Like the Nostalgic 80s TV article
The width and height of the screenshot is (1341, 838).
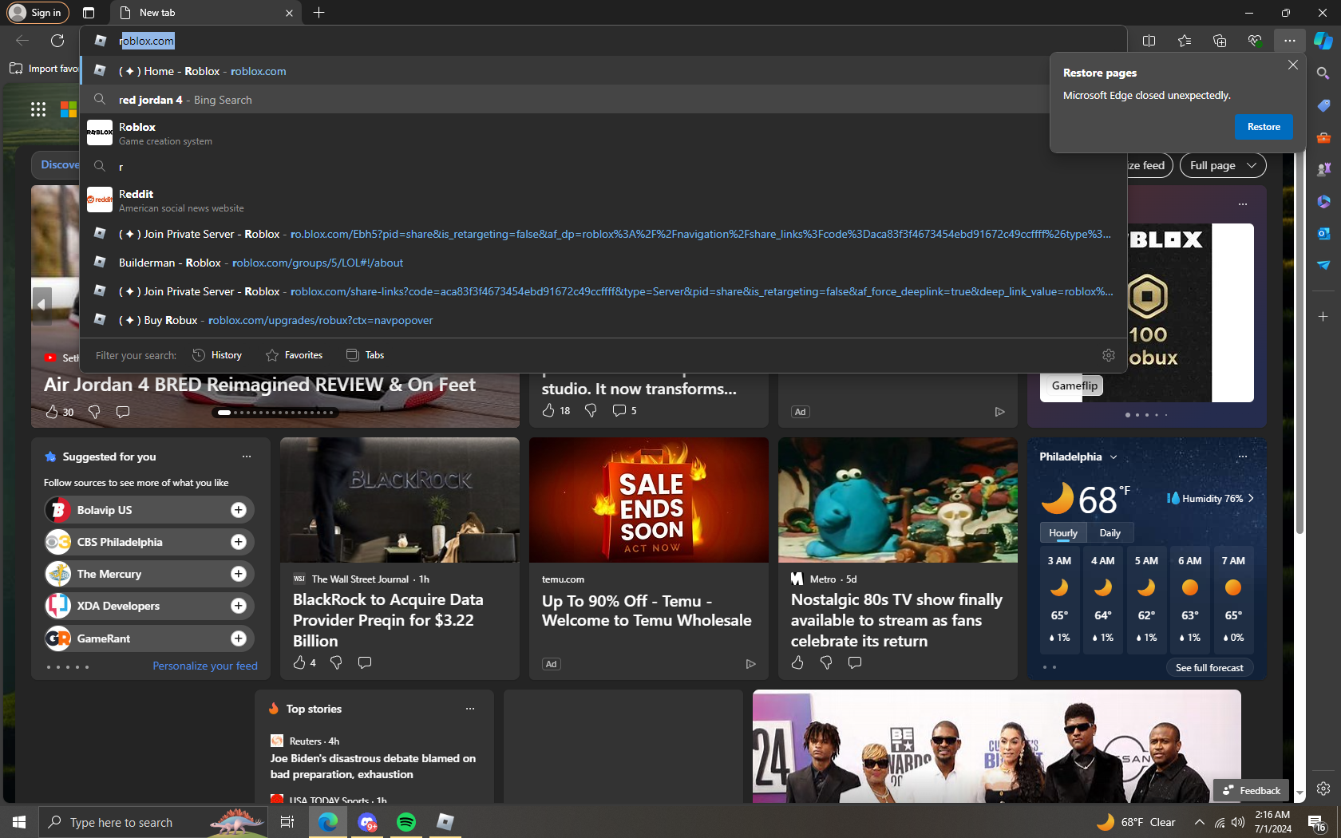(x=797, y=662)
